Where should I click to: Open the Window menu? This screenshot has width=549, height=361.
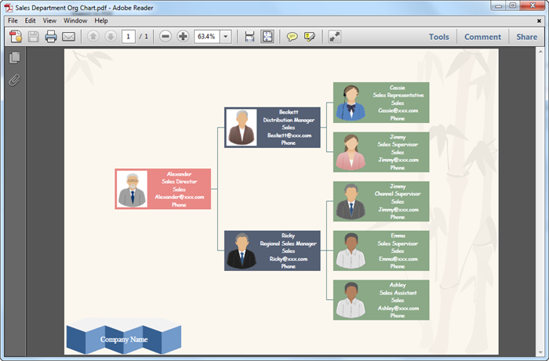tap(75, 20)
